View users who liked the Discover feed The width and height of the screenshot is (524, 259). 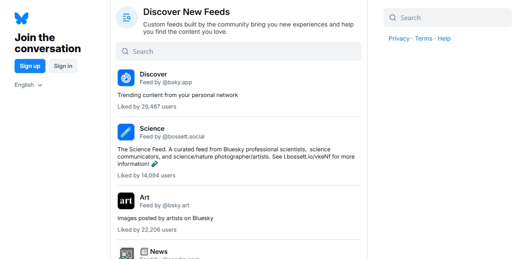147,106
